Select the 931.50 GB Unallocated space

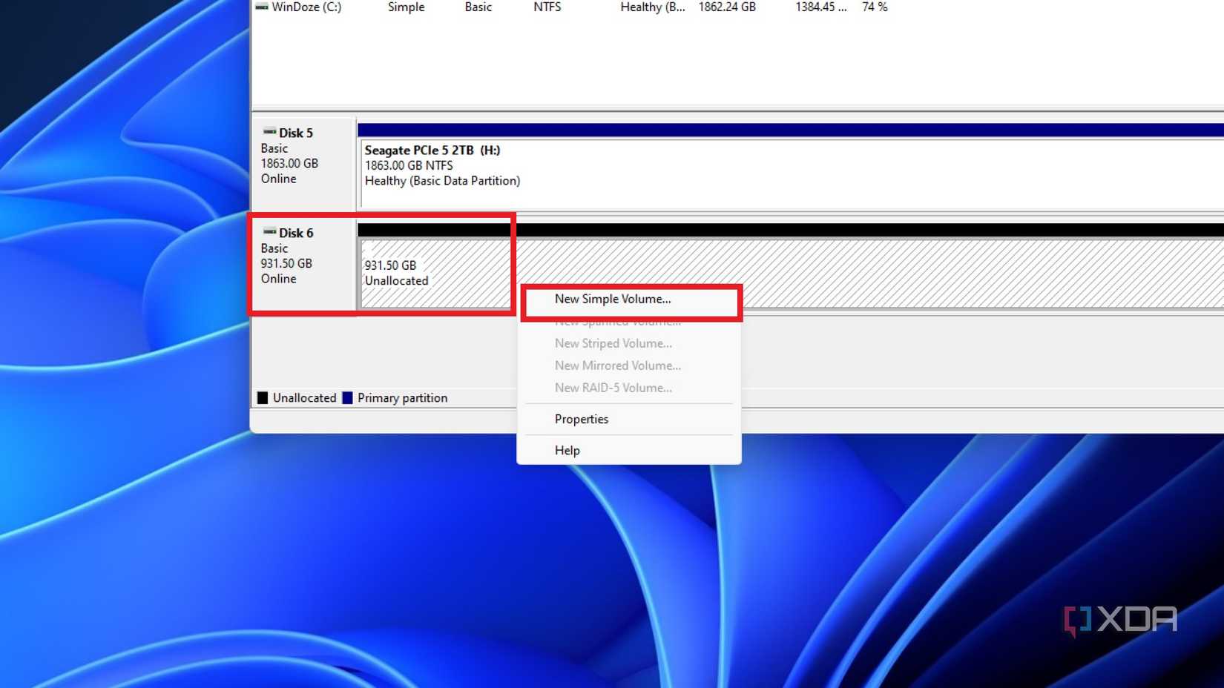791,273
